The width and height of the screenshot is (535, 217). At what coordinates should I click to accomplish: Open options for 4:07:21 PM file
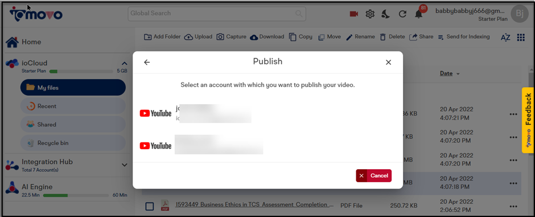513,114
